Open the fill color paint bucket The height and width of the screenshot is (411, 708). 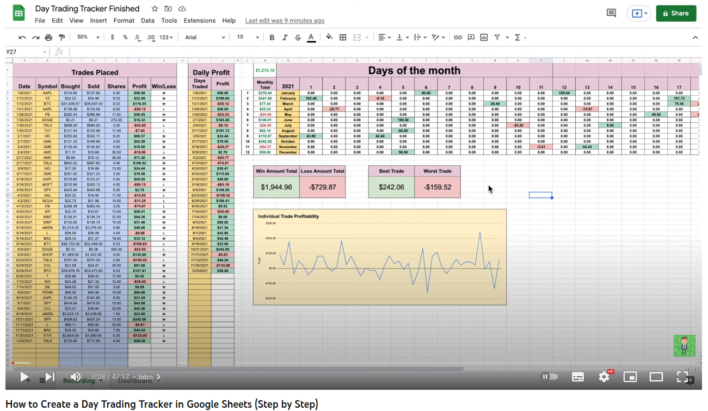coord(329,38)
